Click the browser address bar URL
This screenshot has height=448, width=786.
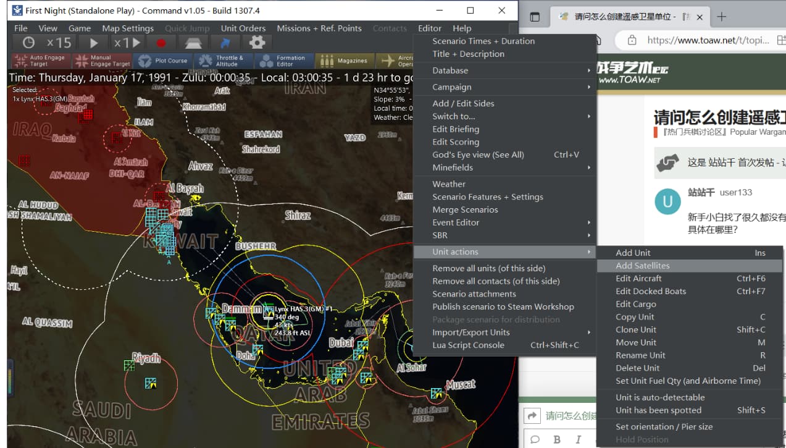pyautogui.click(x=708, y=40)
